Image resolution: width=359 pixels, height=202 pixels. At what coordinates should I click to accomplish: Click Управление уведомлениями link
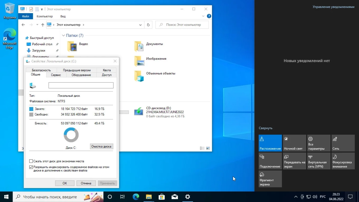point(333,7)
